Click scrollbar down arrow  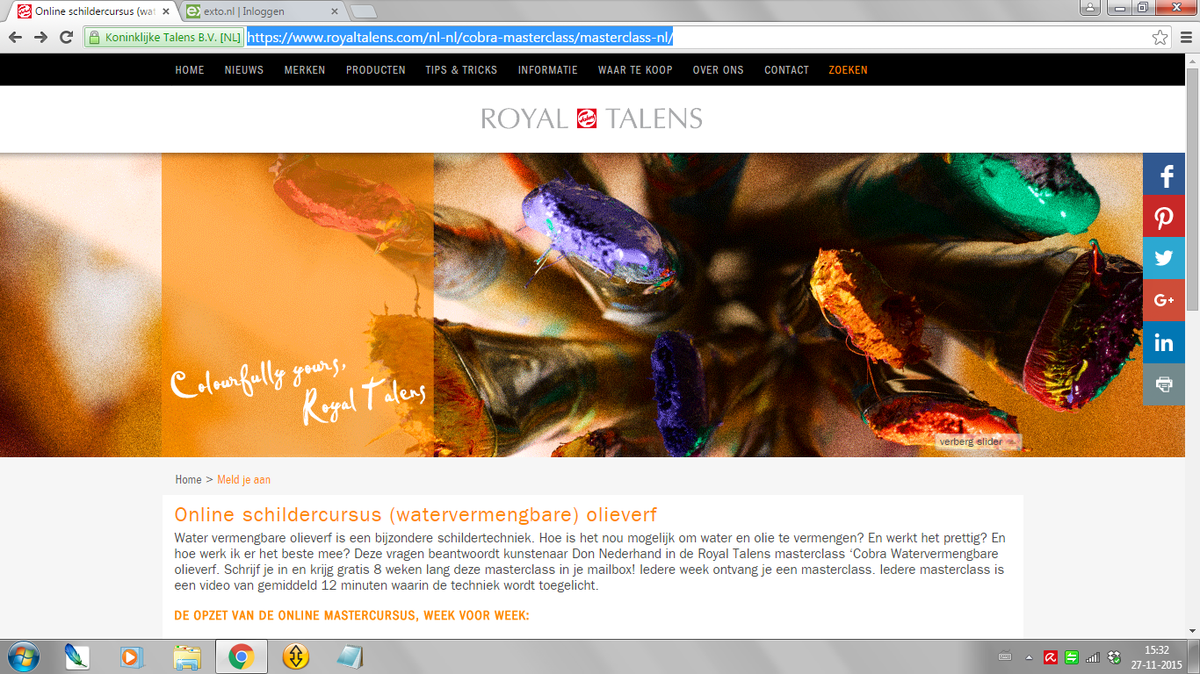(1192, 631)
